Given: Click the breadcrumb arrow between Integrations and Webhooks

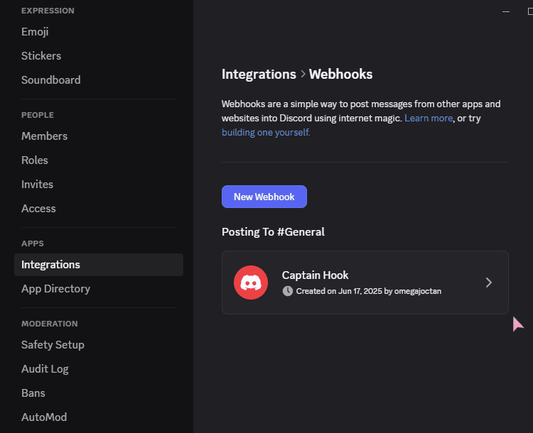Looking at the screenshot, I should click(303, 74).
